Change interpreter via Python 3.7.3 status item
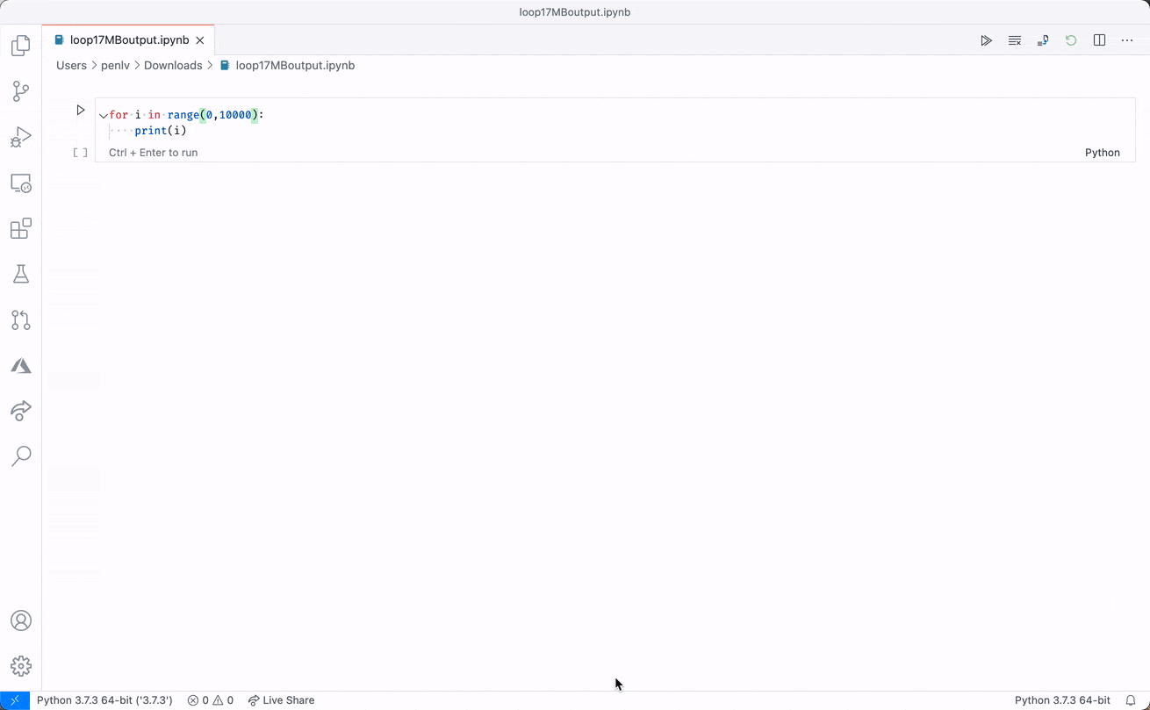 coord(104,699)
